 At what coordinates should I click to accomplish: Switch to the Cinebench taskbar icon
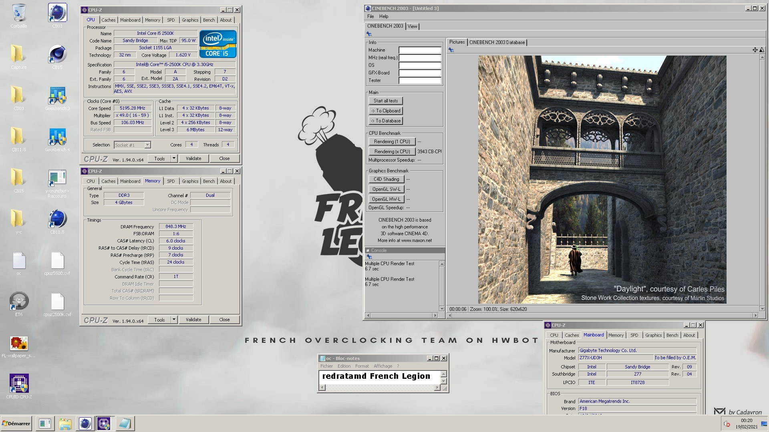pyautogui.click(x=85, y=424)
